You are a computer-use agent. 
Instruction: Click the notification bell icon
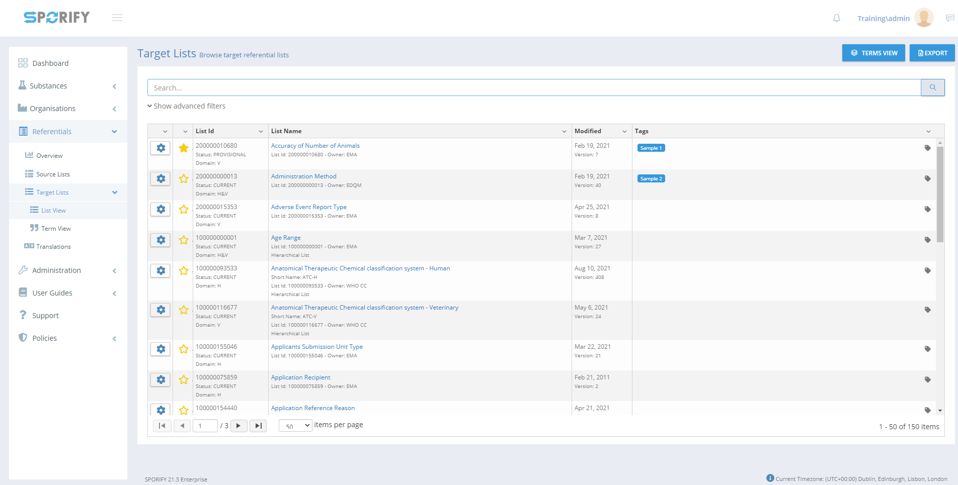tap(836, 18)
